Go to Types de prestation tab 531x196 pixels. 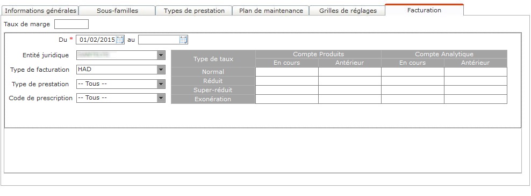pos(194,11)
